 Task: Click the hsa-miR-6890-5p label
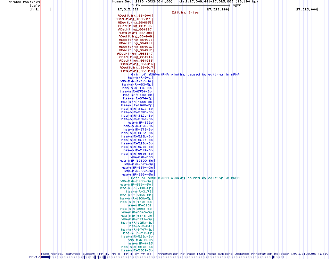[135, 188]
